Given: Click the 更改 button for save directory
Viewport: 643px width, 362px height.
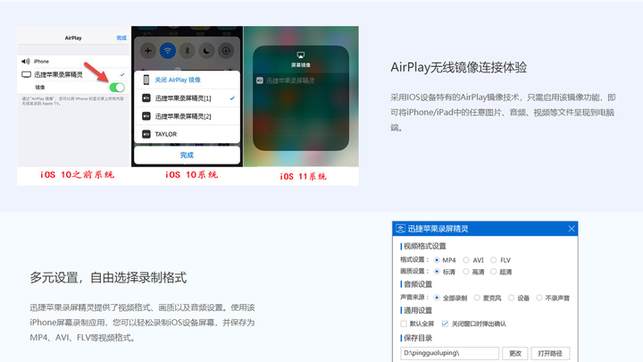Looking at the screenshot, I should [515, 353].
